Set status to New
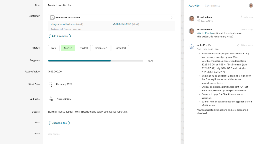The image size is (257, 144). point(54,48)
